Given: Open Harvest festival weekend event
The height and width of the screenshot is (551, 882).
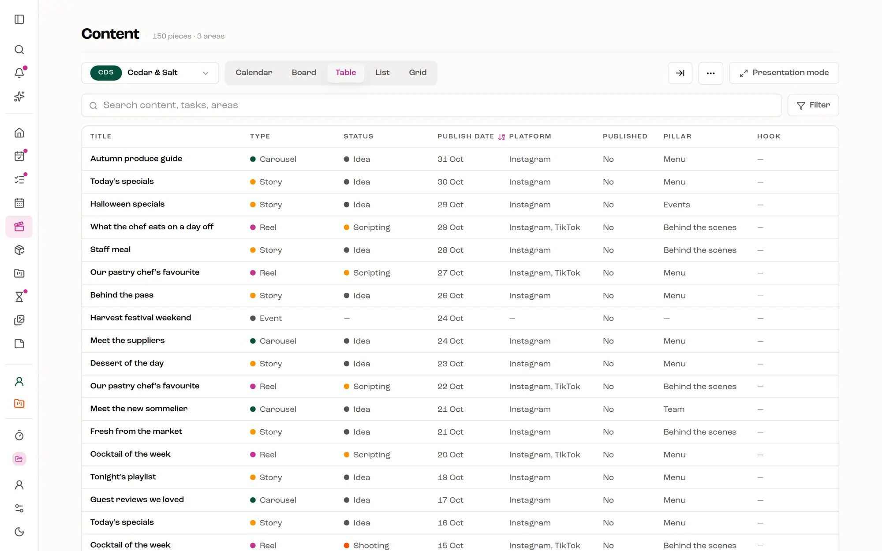Looking at the screenshot, I should [x=141, y=318].
